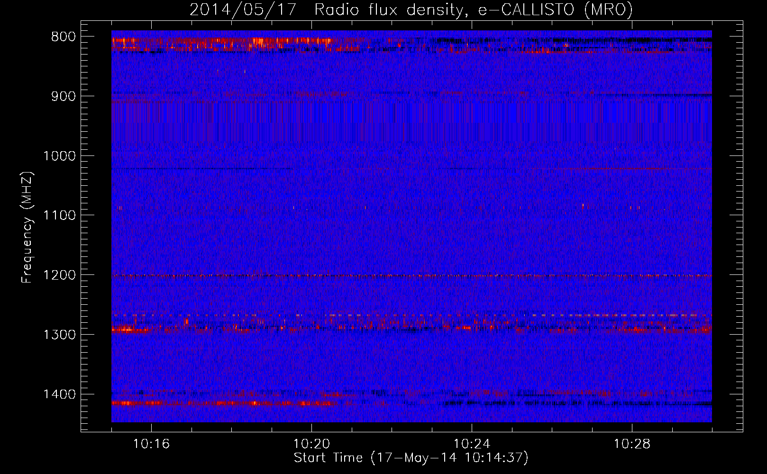Image resolution: width=767 pixels, height=474 pixels.
Task: Click the 10:16 time tick label
Action: pos(151,444)
